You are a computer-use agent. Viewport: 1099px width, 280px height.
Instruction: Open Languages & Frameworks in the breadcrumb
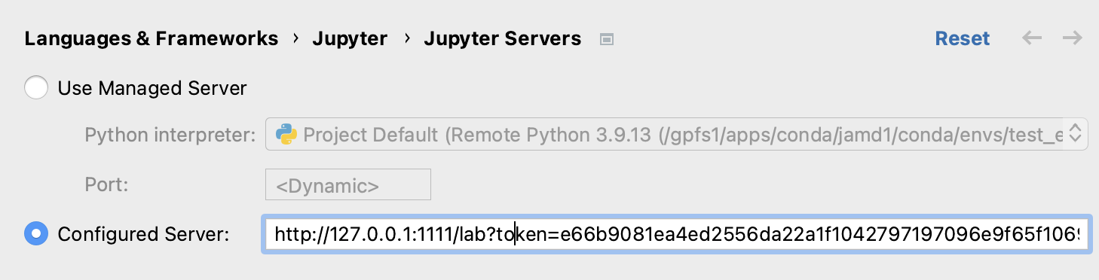[152, 38]
